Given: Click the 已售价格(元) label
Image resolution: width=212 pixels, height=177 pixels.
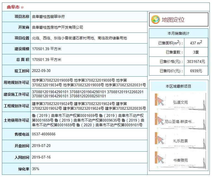Looking at the screenshot, I should pyautogui.click(x=171, y=62).
